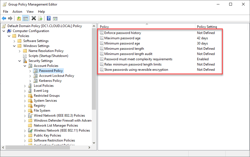Click tree pane scroll up arrow
Viewport: 250px width, 157px height.
[x=94, y=26]
